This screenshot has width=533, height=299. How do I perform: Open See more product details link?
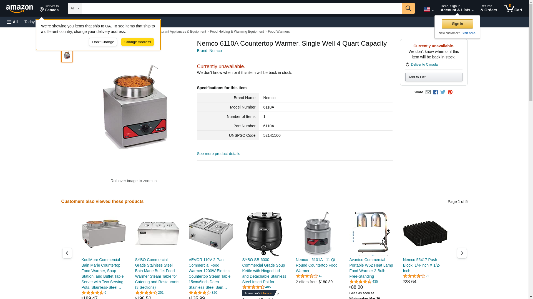(218, 154)
